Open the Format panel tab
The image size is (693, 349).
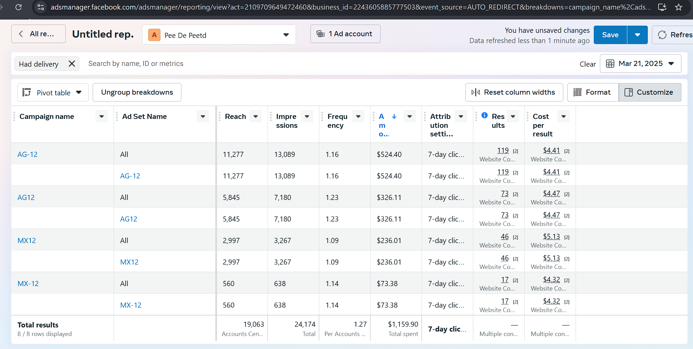coord(593,92)
